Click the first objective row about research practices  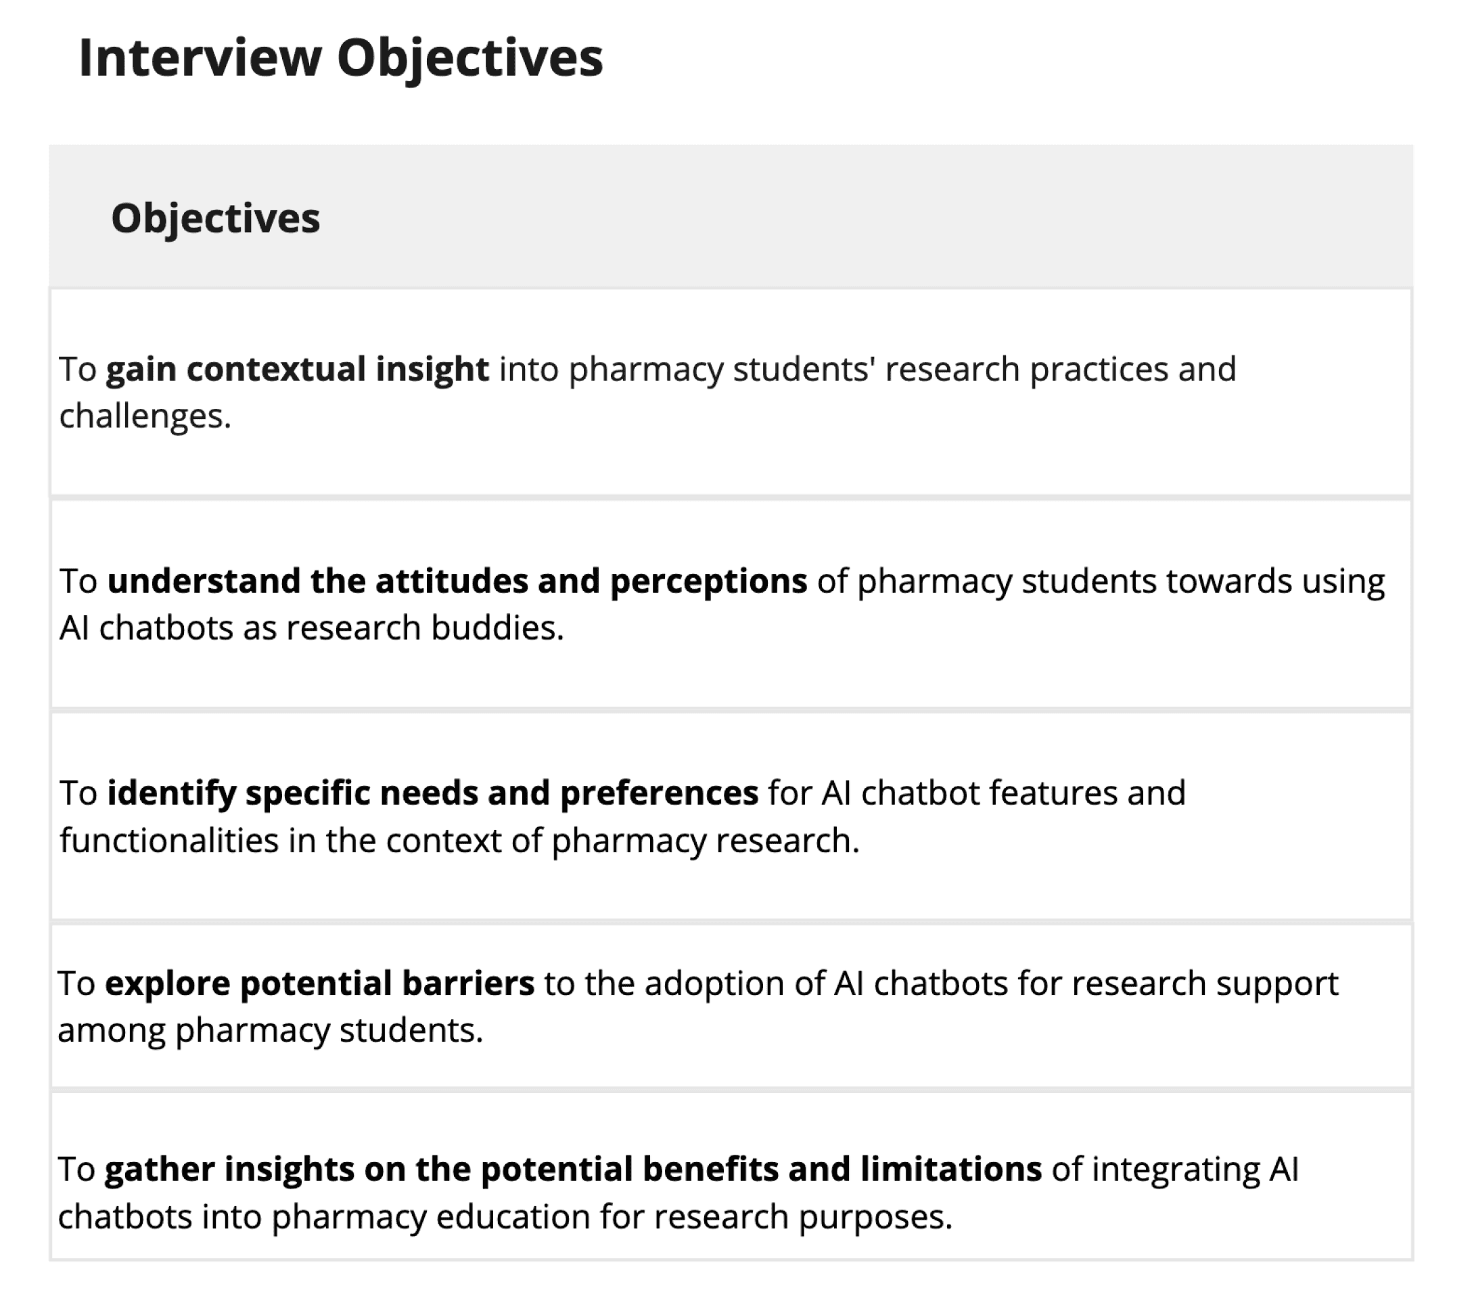tap(731, 392)
